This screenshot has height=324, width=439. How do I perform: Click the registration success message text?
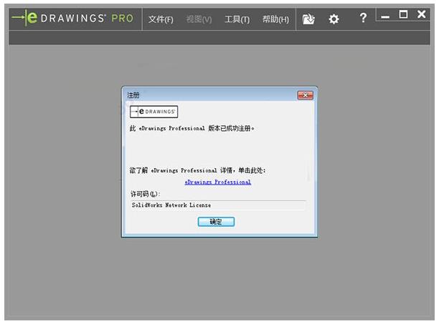[x=192, y=129]
